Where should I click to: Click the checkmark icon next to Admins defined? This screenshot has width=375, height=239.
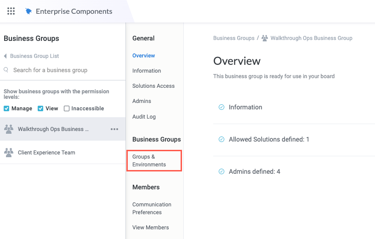click(222, 171)
